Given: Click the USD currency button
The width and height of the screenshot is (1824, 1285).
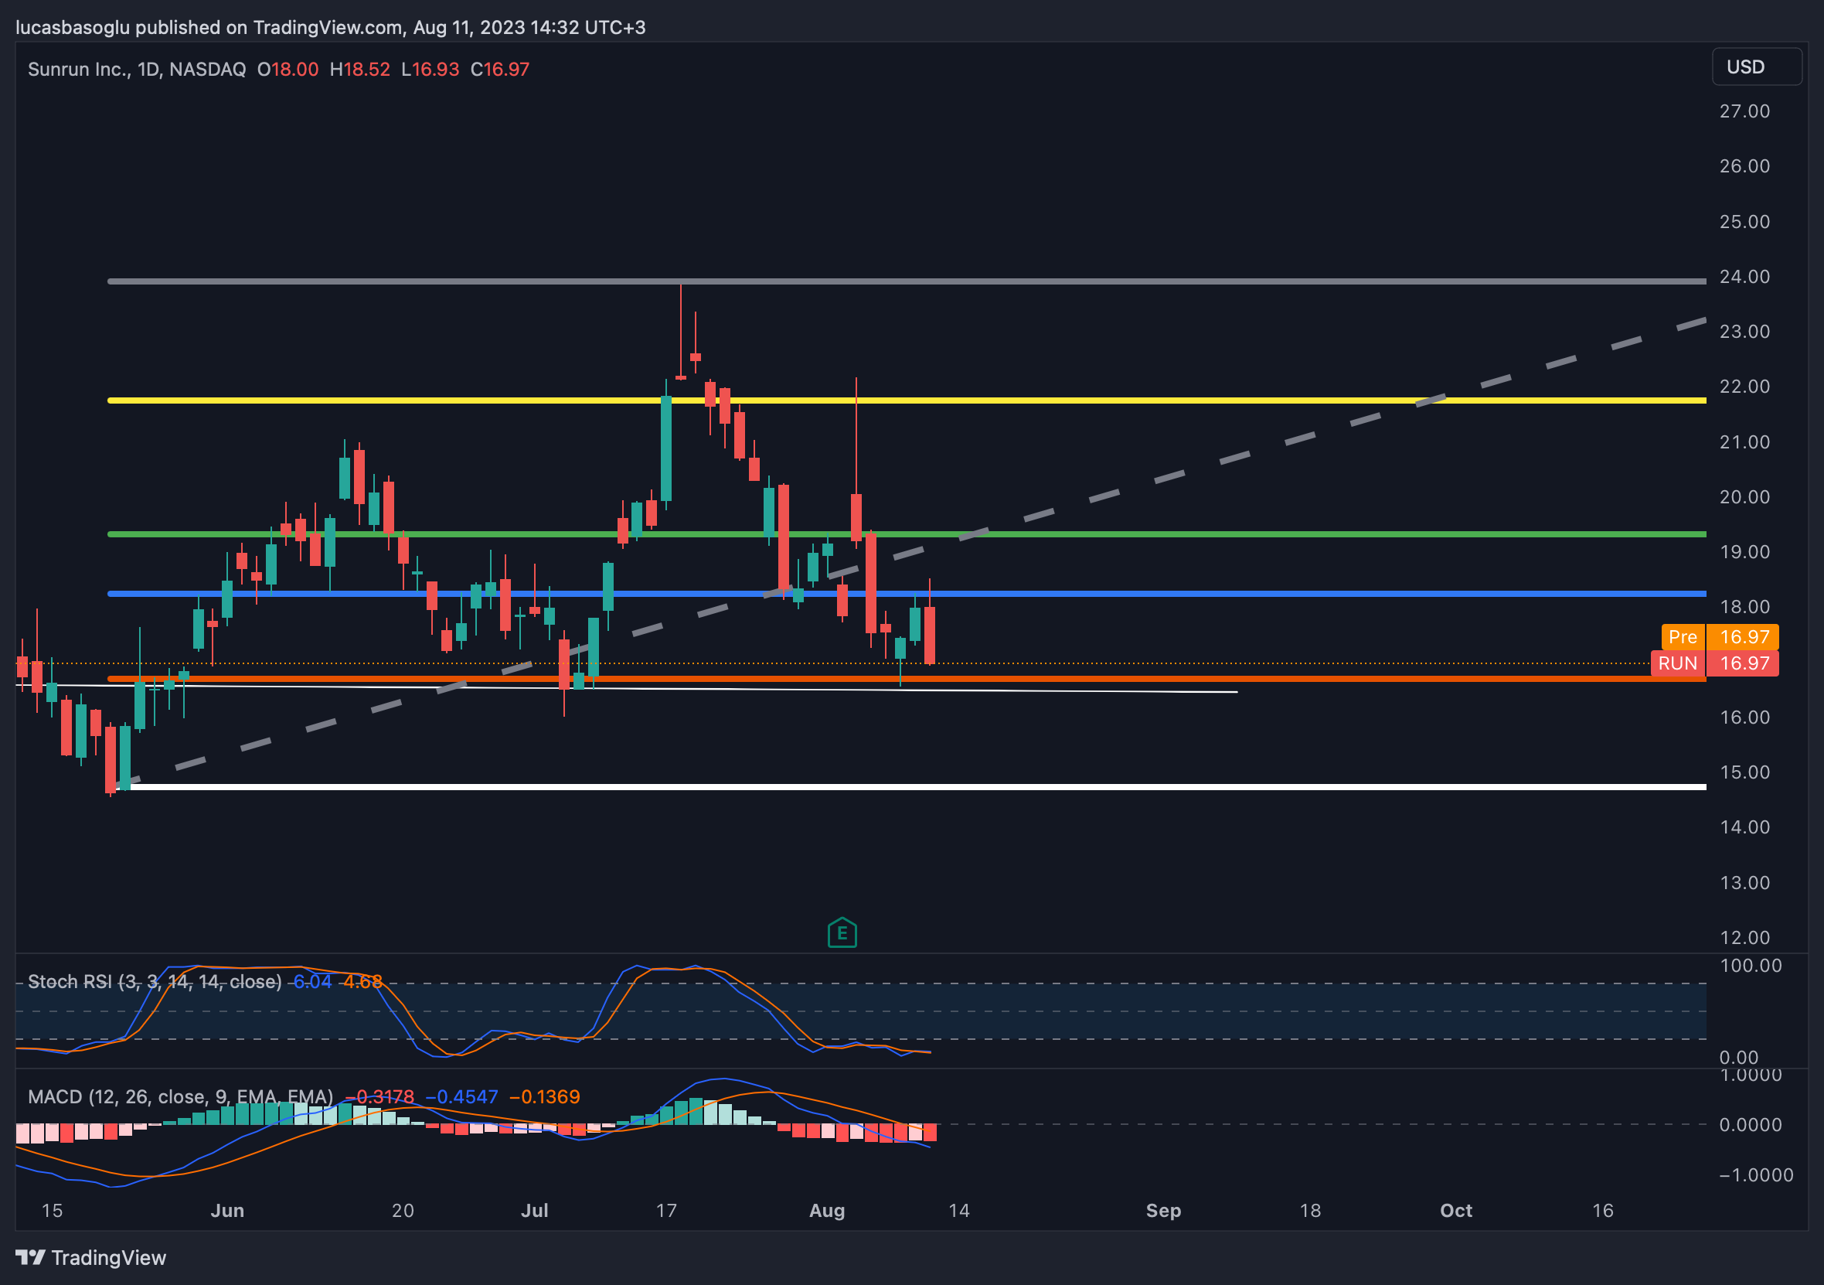Looking at the screenshot, I should (x=1757, y=66).
